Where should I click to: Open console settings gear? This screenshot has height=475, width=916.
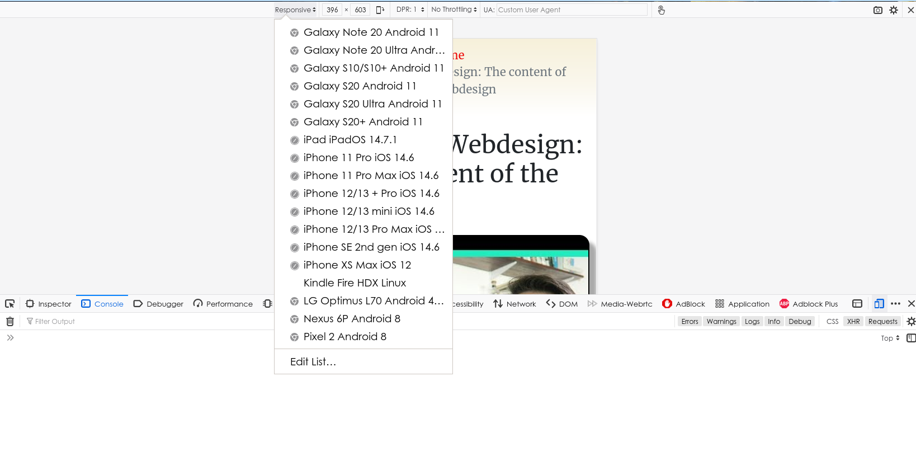[911, 321]
